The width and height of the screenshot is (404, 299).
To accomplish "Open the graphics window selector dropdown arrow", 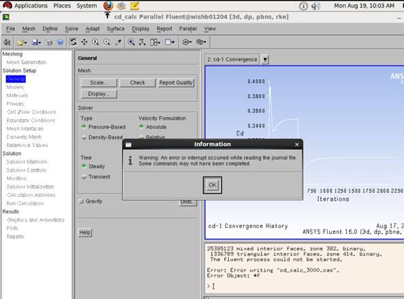I will coord(265,60).
